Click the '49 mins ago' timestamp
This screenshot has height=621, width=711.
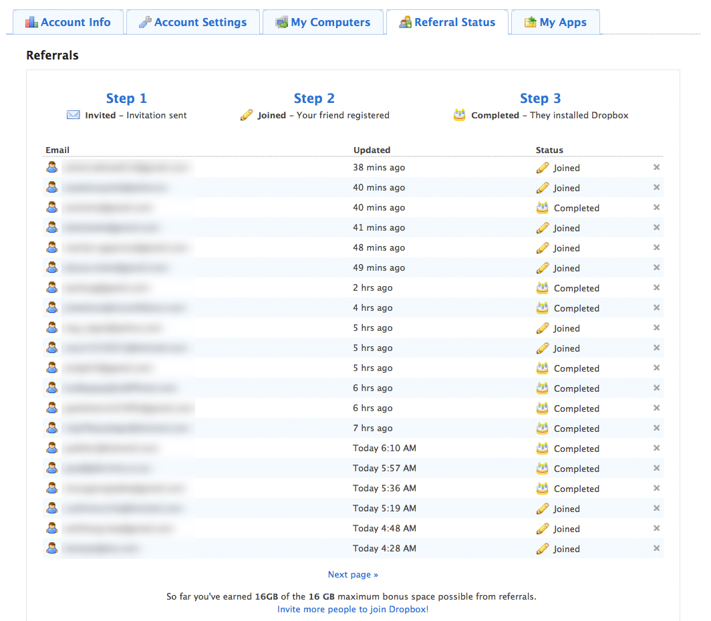tap(379, 267)
